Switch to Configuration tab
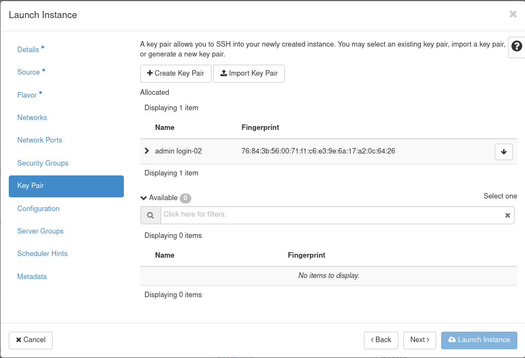 pos(38,209)
